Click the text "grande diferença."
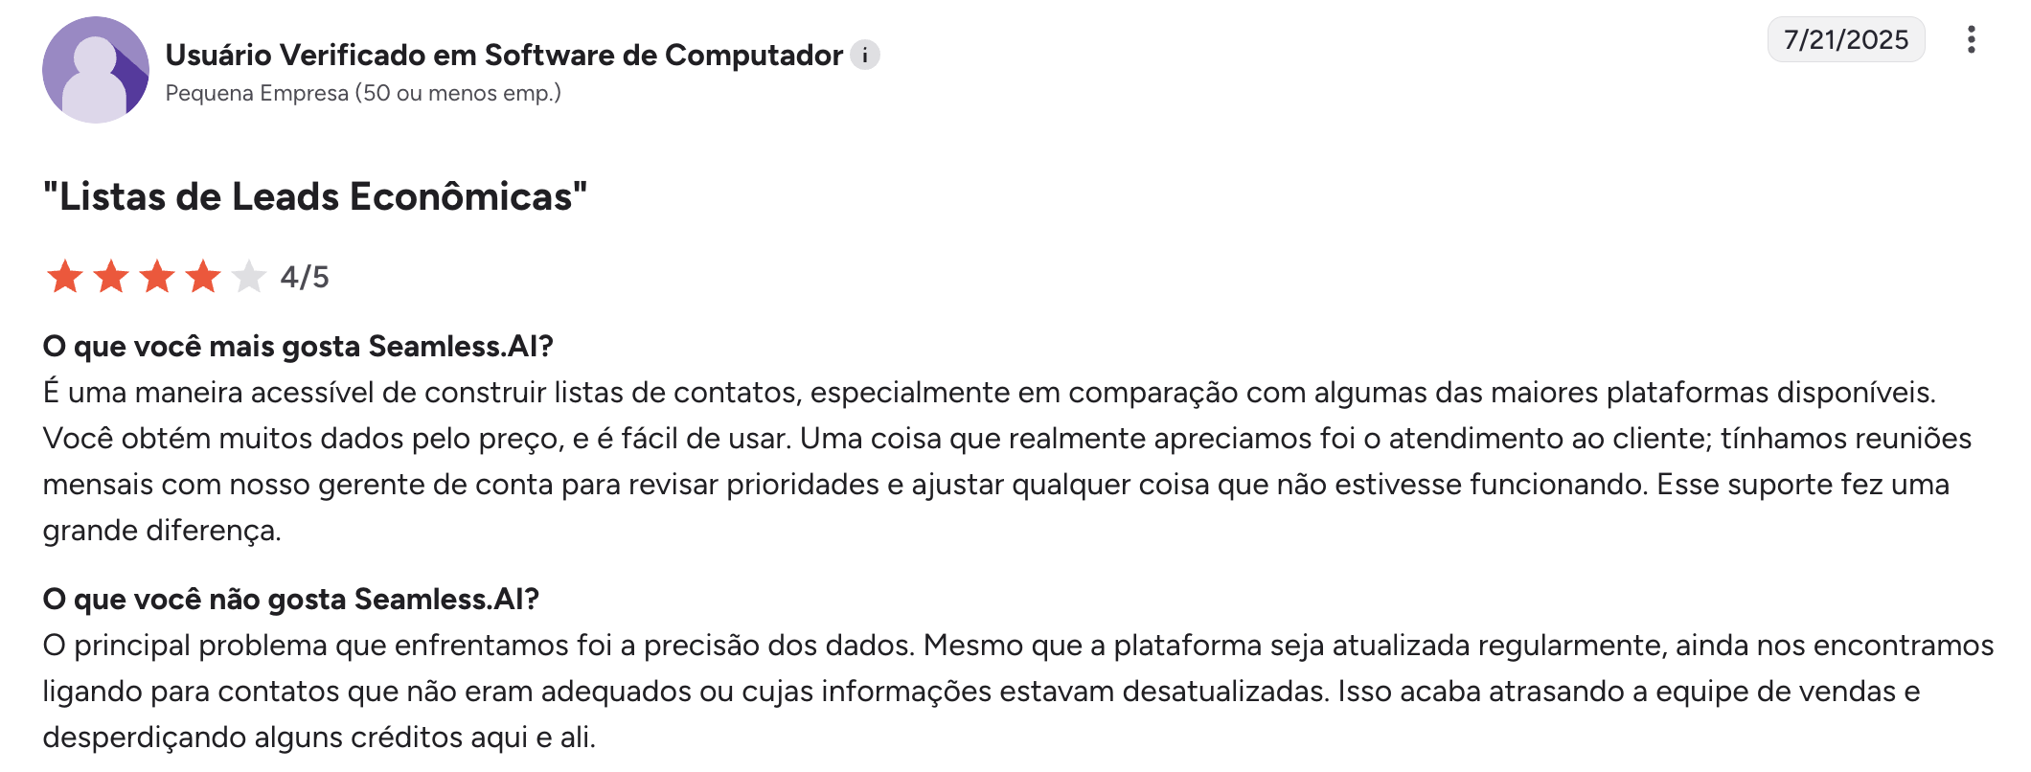The image size is (2031, 772). click(x=162, y=531)
